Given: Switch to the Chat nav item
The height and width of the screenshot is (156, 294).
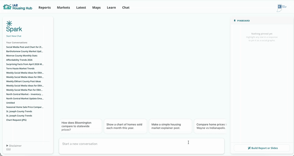Looking at the screenshot, I should point(126,7).
